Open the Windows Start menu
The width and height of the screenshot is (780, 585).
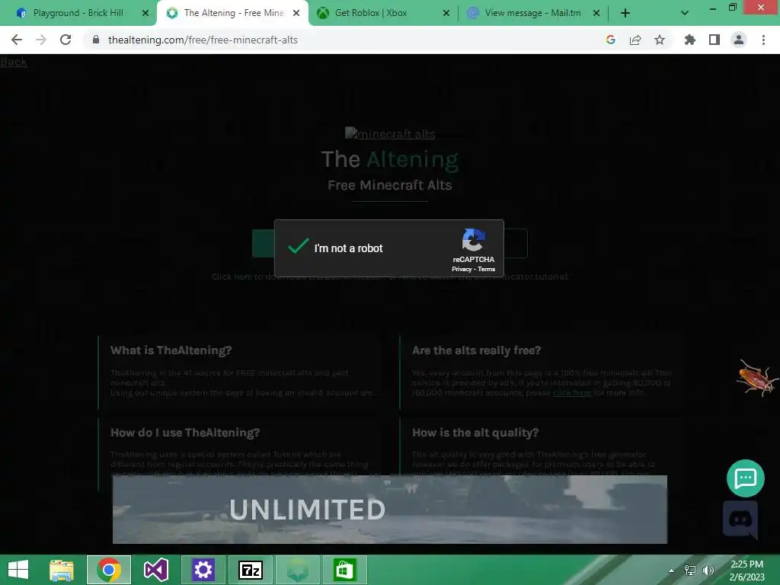pyautogui.click(x=18, y=570)
